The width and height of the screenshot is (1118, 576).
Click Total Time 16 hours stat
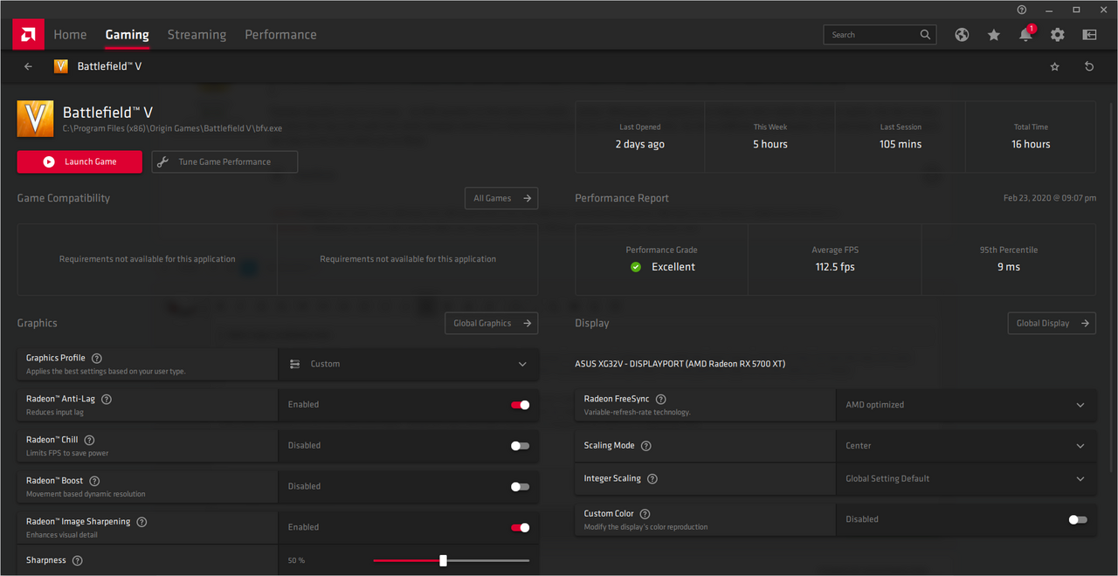coord(1031,136)
